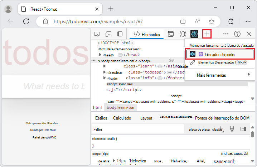Click the Inspect element picker icon
This screenshot has width=257, height=167.
(97, 34)
